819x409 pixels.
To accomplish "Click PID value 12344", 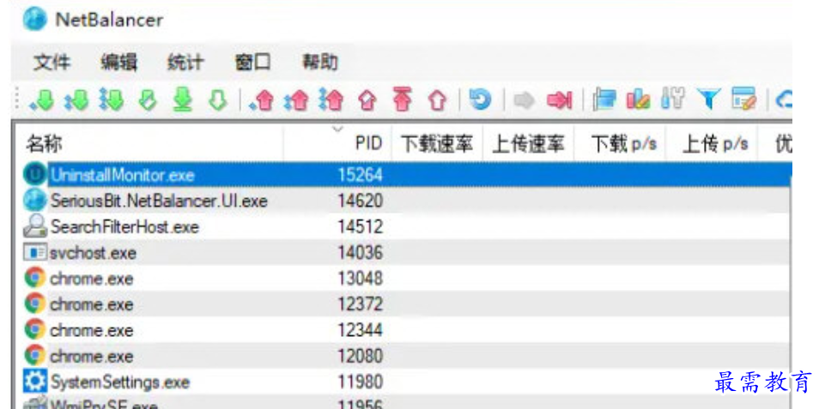I will (361, 330).
